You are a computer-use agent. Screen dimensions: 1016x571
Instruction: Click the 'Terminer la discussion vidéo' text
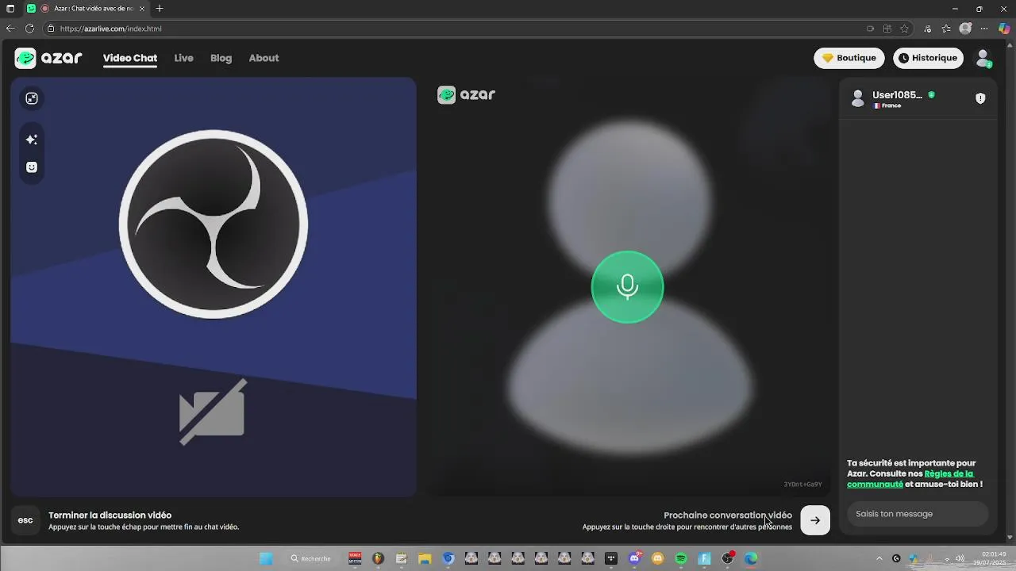110,515
